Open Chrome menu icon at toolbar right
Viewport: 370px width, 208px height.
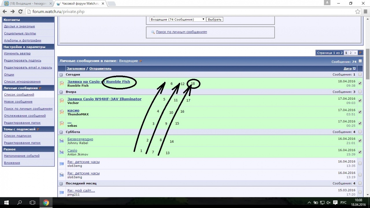pyautogui.click(x=365, y=12)
